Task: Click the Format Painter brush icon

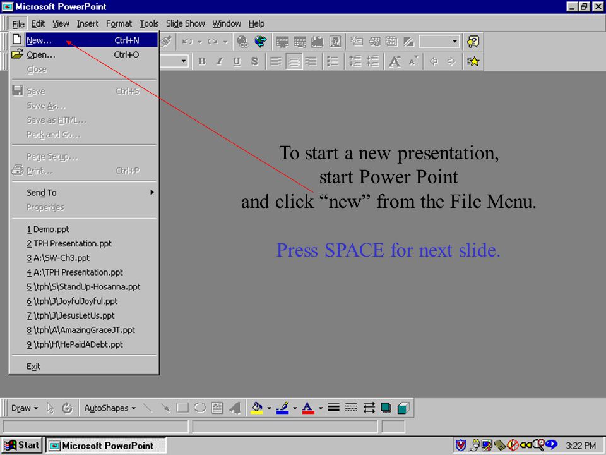Action: pyautogui.click(x=167, y=41)
